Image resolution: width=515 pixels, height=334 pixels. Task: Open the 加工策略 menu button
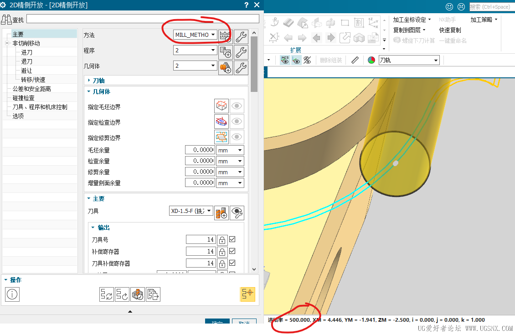coord(484,20)
